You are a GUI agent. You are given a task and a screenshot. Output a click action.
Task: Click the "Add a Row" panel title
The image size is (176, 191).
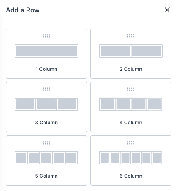tap(23, 10)
